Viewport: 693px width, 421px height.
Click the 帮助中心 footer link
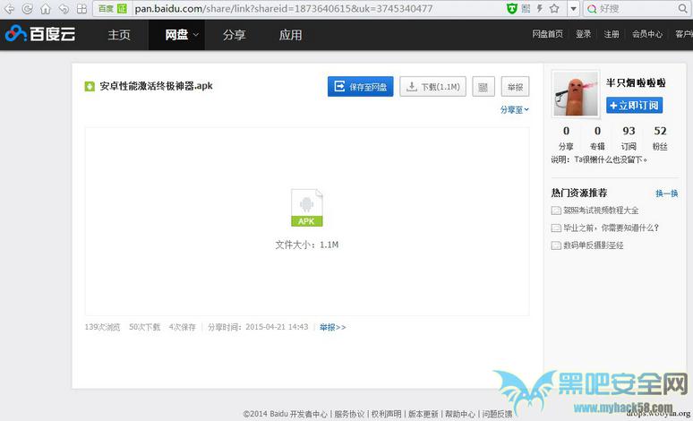click(460, 414)
